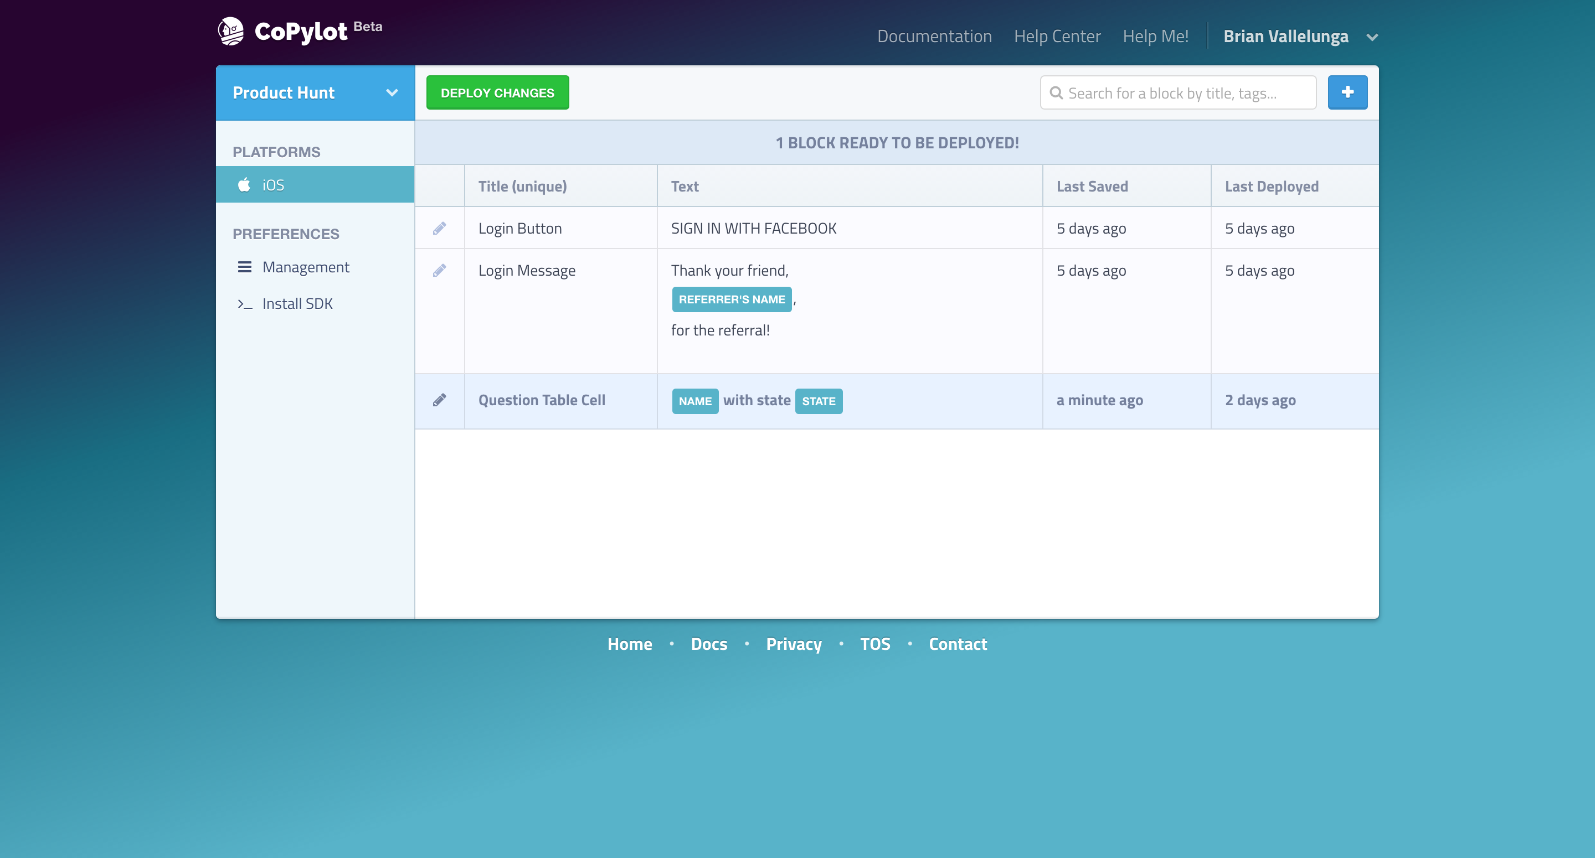The image size is (1595, 858).
Task: Edit the Login Message block via pencil
Action: 440,271
